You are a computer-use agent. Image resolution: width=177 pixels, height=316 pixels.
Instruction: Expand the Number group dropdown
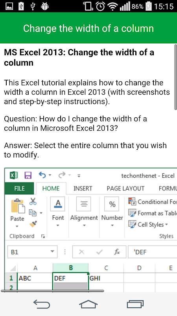112,225
